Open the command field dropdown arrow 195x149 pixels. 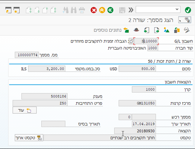pyautogui.click(x=177, y=9)
